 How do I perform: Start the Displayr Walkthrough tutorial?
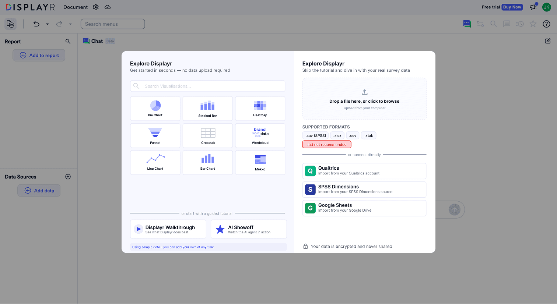tap(168, 229)
